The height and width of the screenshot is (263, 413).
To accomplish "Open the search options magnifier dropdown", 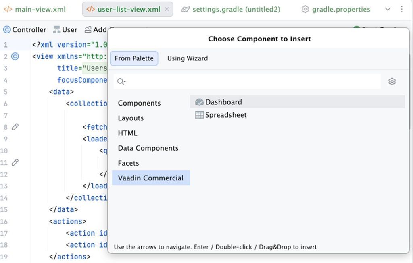I will (121, 81).
